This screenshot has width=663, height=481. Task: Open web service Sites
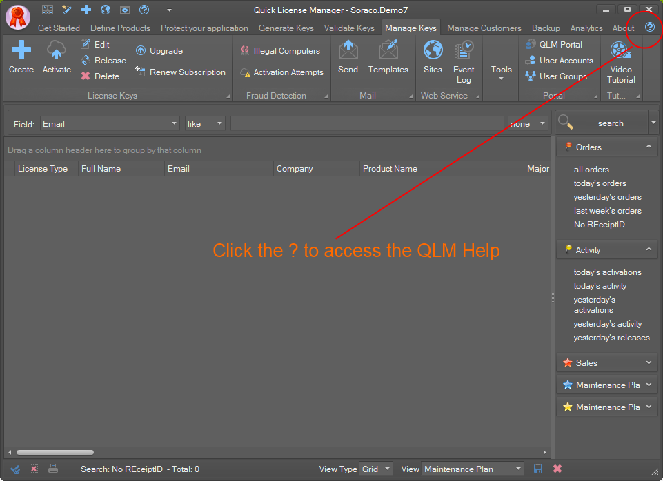(433, 57)
